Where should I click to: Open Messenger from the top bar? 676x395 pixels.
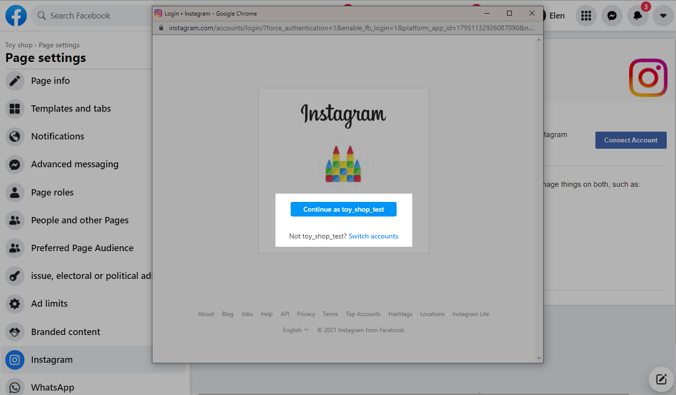612,16
